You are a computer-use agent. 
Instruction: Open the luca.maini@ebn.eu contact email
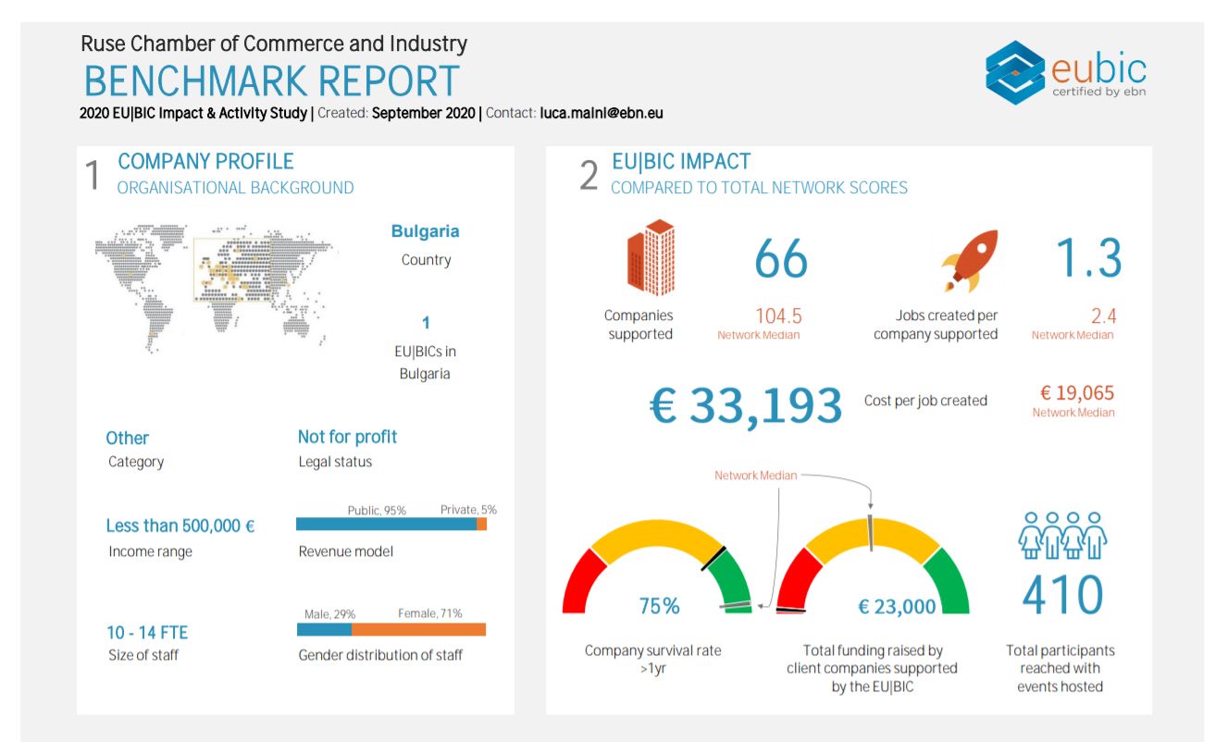click(x=602, y=113)
